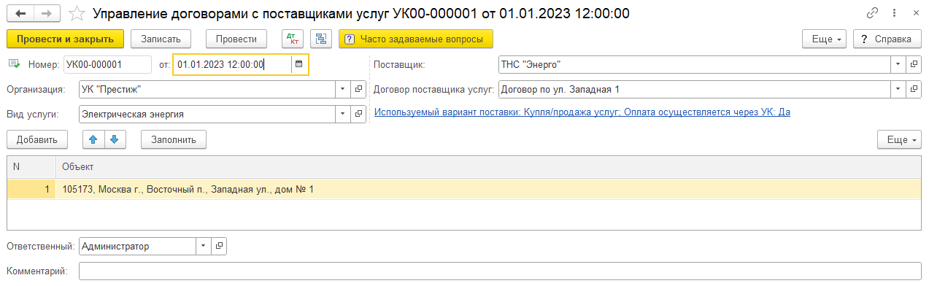The image size is (929, 286).
Task: Open Договор поставщика услуг record
Action: point(914,89)
